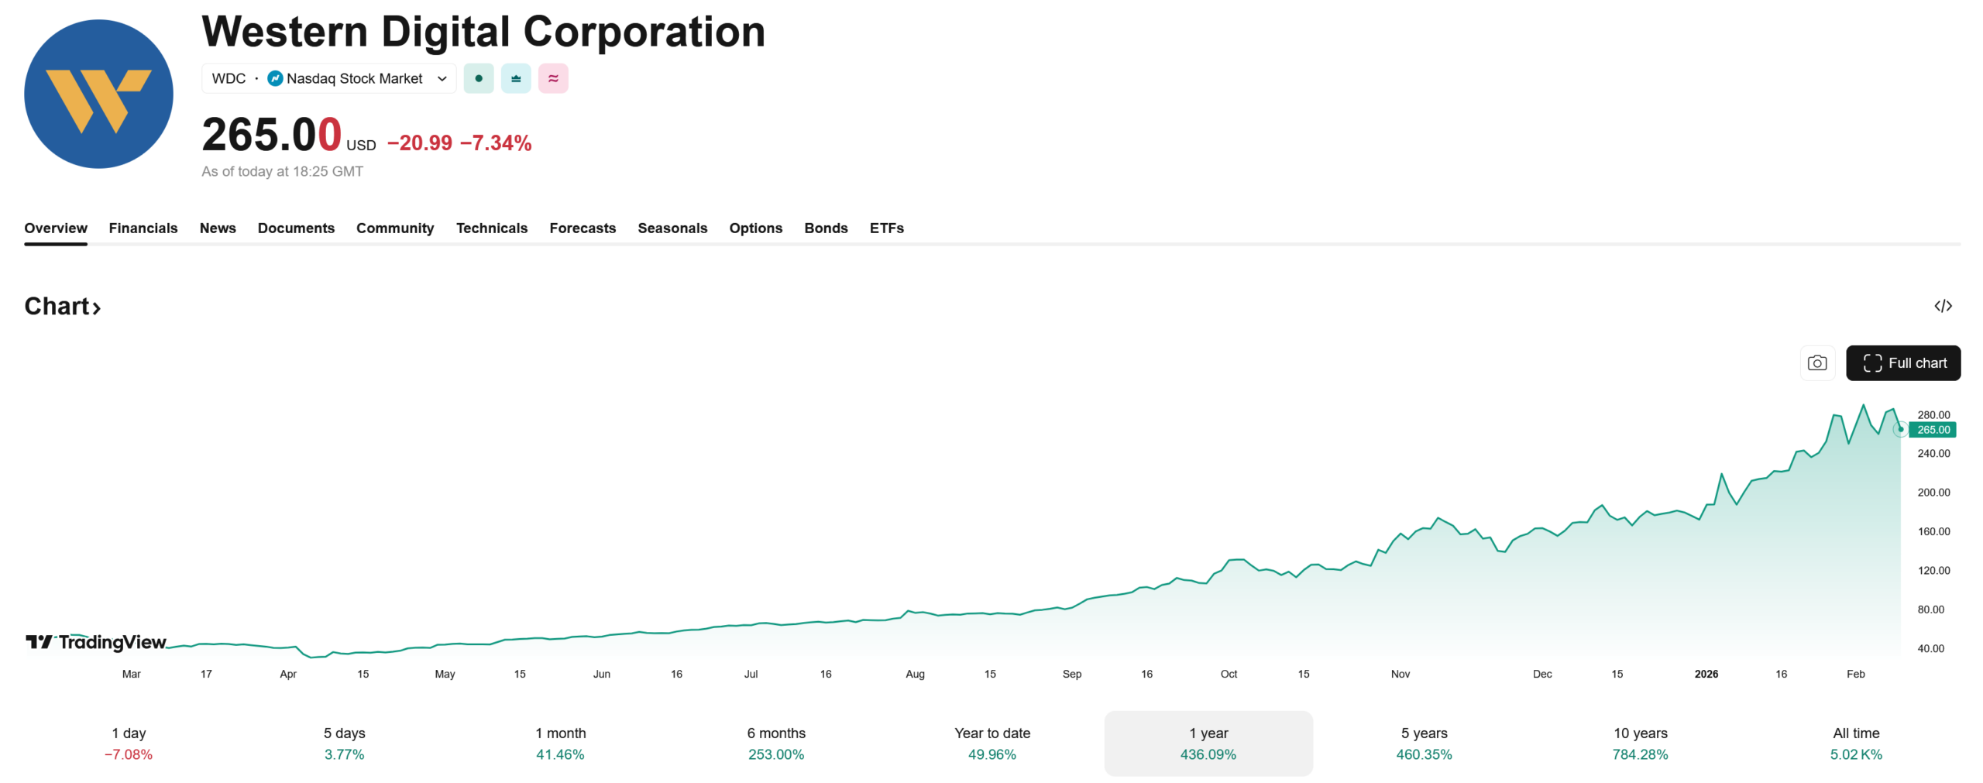Select the 1 day range
1983x783 pixels.
pos(129,743)
